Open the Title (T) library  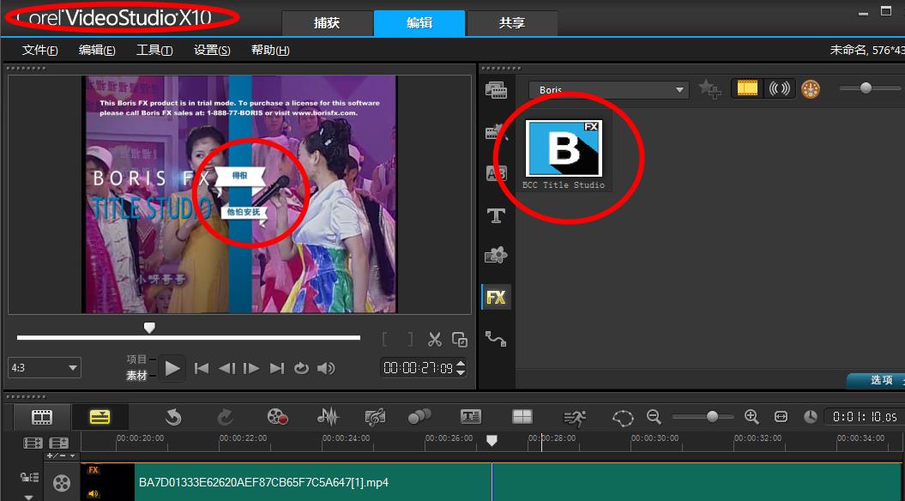click(x=496, y=216)
